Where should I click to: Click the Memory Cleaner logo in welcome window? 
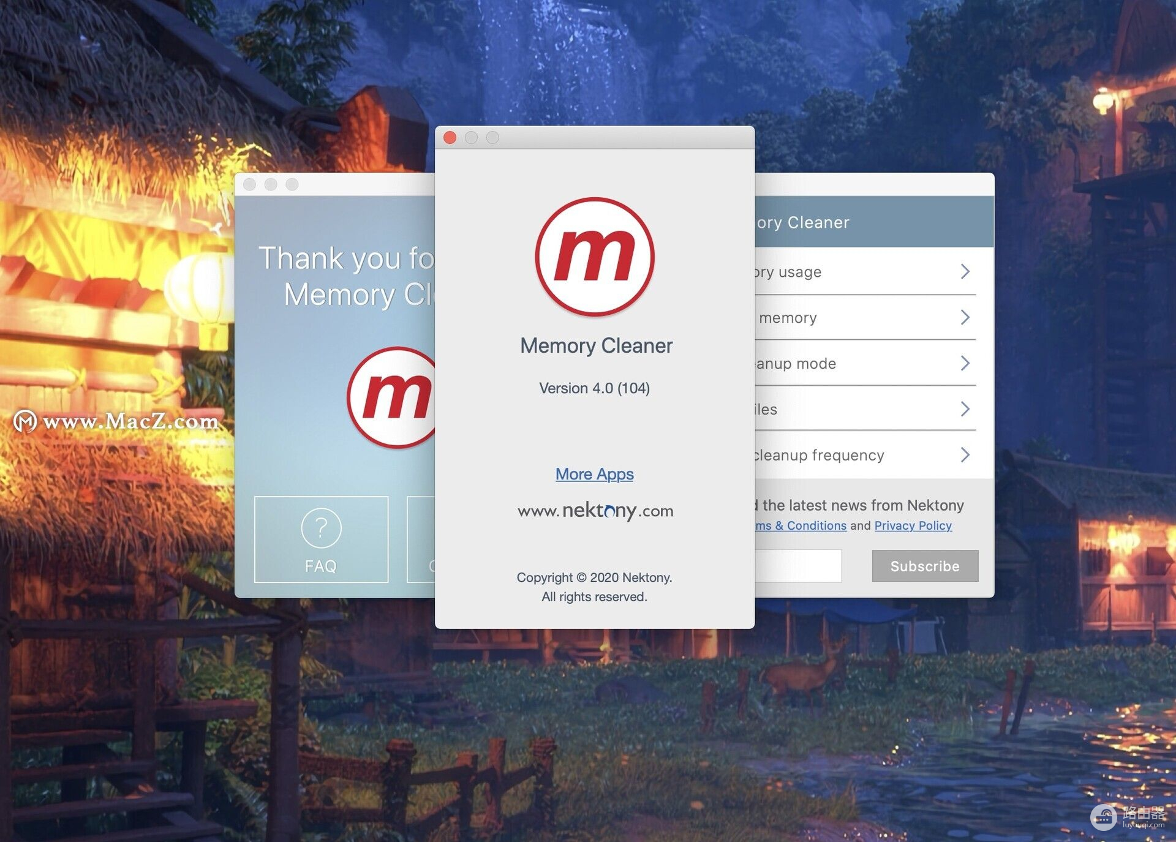point(391,397)
